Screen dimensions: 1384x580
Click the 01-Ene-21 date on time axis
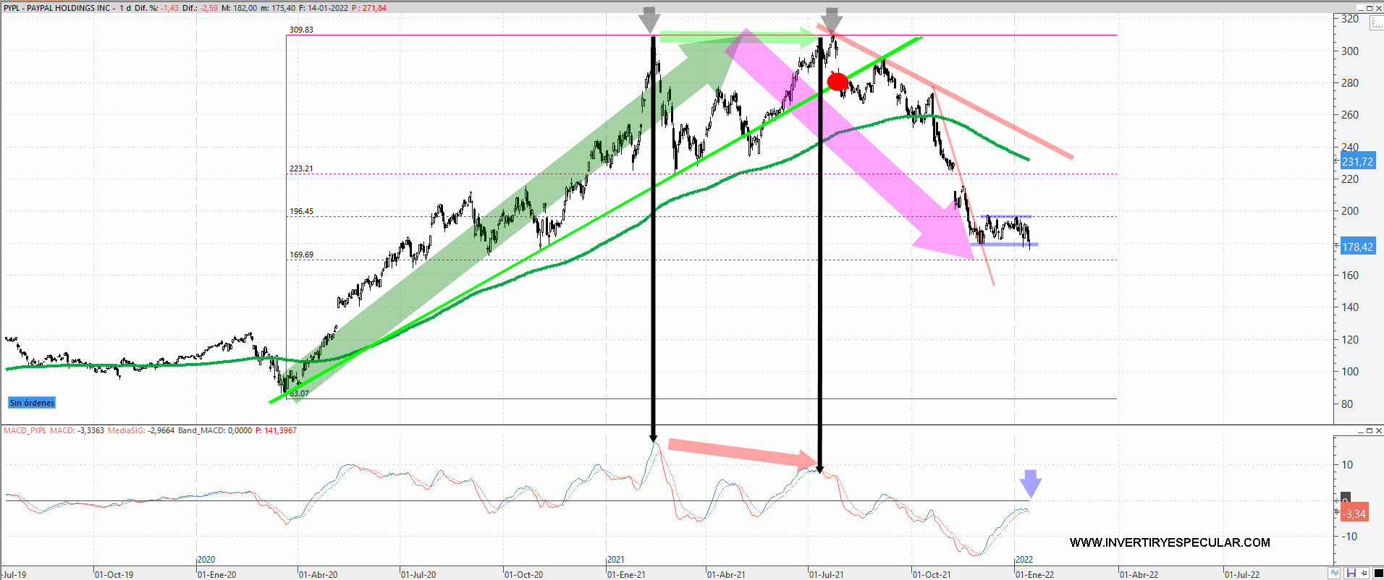(626, 574)
